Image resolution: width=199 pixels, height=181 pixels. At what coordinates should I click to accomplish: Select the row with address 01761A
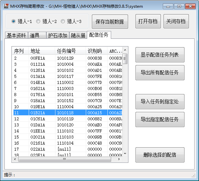[x=67, y=95]
